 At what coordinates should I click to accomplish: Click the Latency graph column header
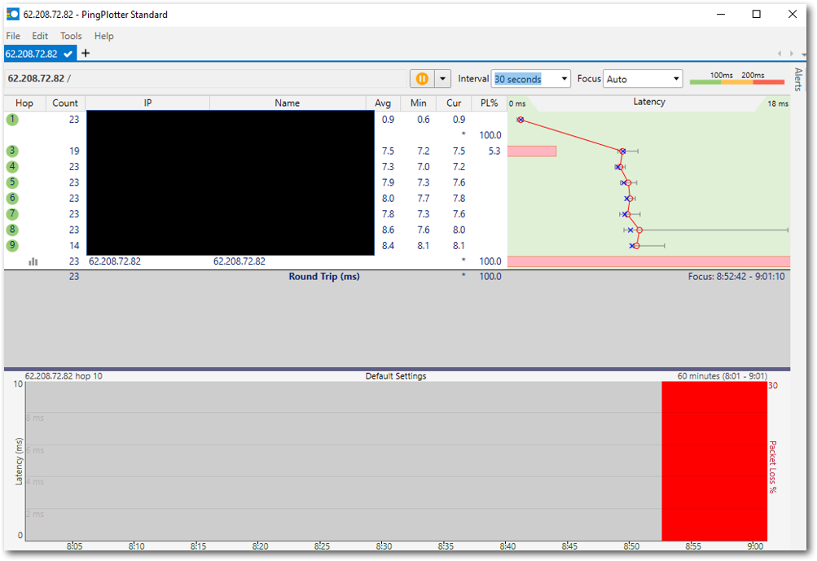tap(649, 102)
